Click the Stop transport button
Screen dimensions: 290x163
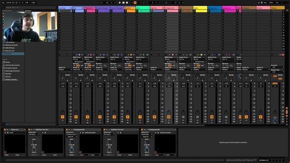pos(123,3)
